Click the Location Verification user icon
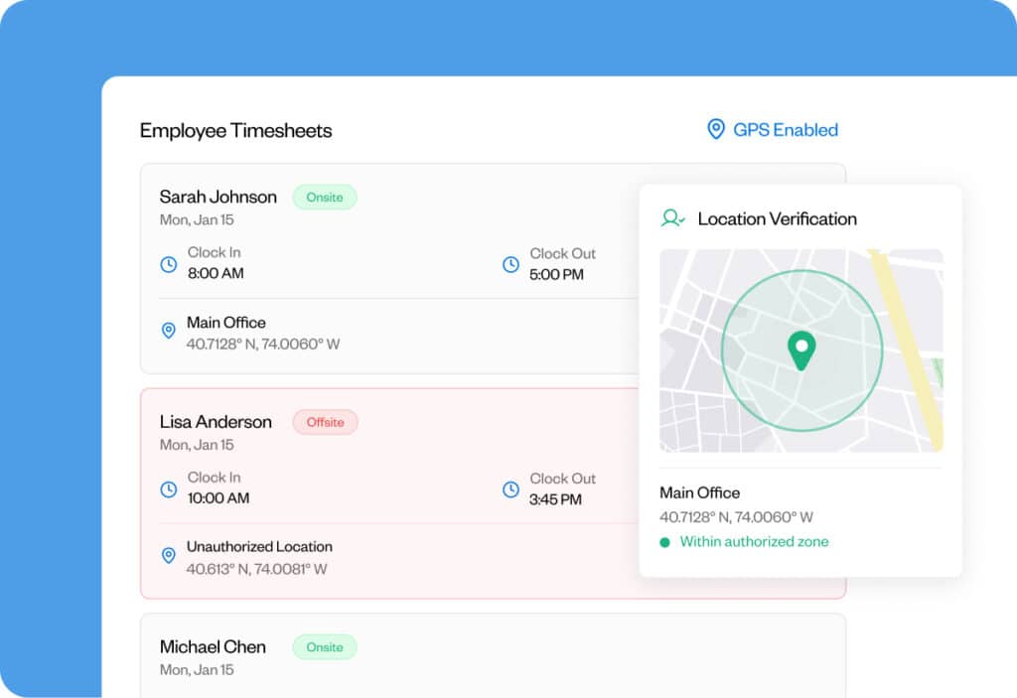This screenshot has width=1017, height=698. pos(672,218)
